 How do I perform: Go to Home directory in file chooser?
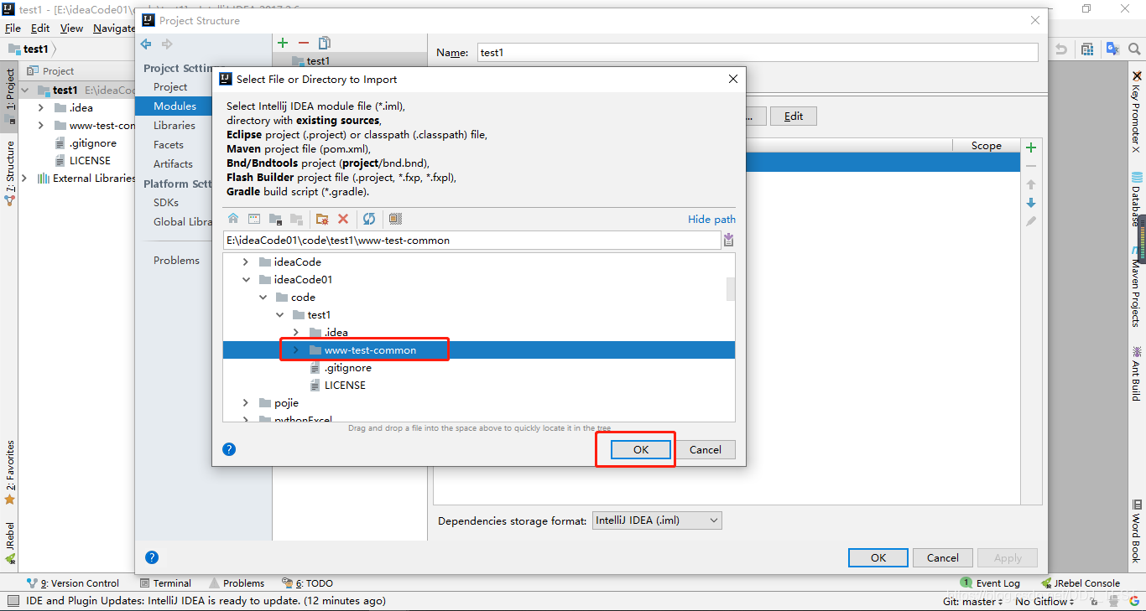[233, 219]
